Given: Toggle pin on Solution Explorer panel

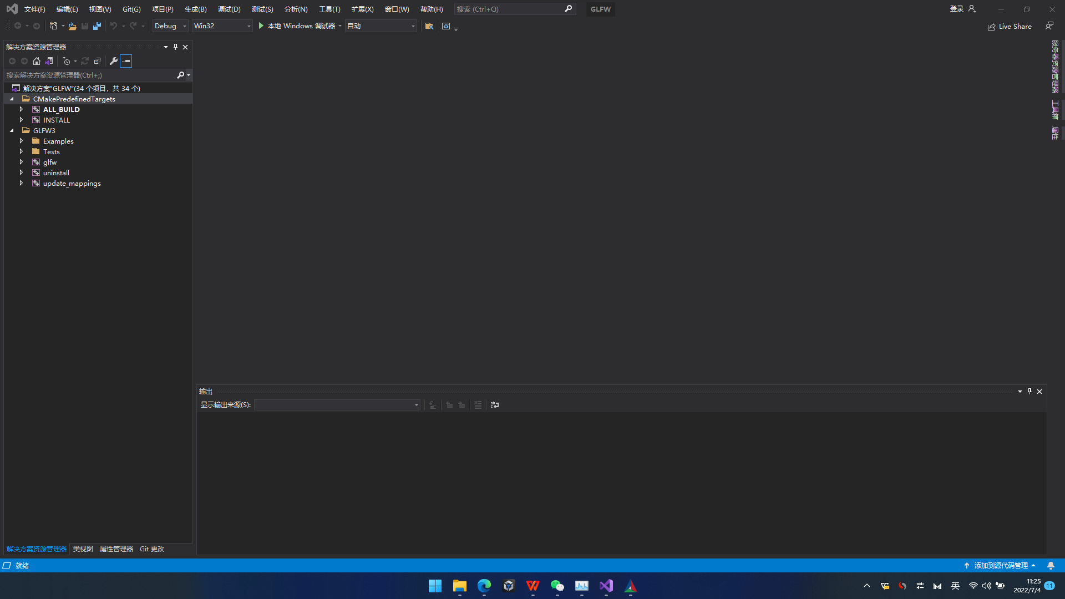Looking at the screenshot, I should (x=175, y=47).
